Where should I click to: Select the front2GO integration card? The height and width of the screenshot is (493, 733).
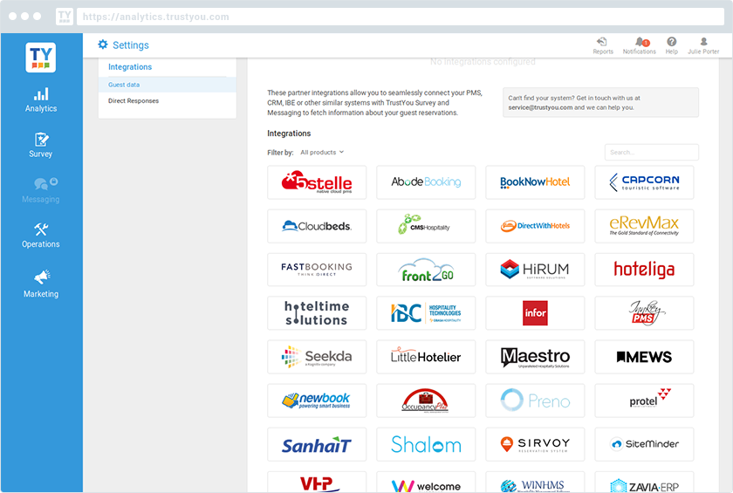click(426, 270)
